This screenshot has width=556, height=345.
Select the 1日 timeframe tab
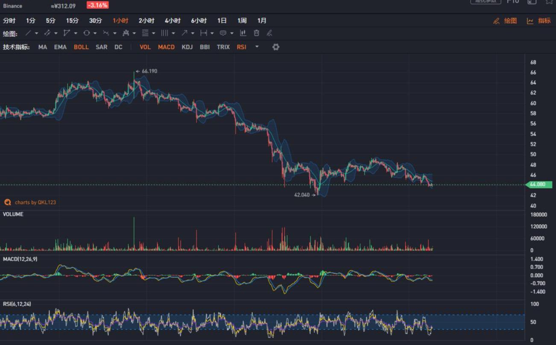[x=222, y=20]
